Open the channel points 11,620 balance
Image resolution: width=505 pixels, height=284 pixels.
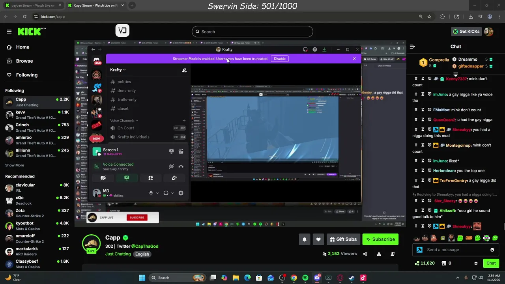[425, 263]
